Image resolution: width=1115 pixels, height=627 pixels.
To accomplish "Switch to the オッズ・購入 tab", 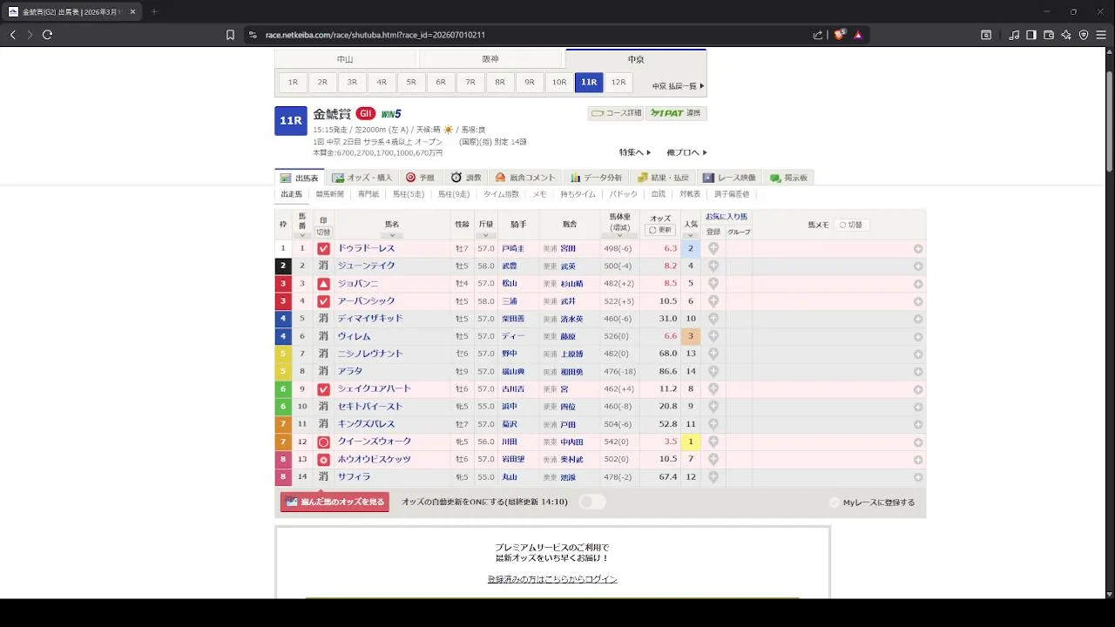I will click(362, 178).
